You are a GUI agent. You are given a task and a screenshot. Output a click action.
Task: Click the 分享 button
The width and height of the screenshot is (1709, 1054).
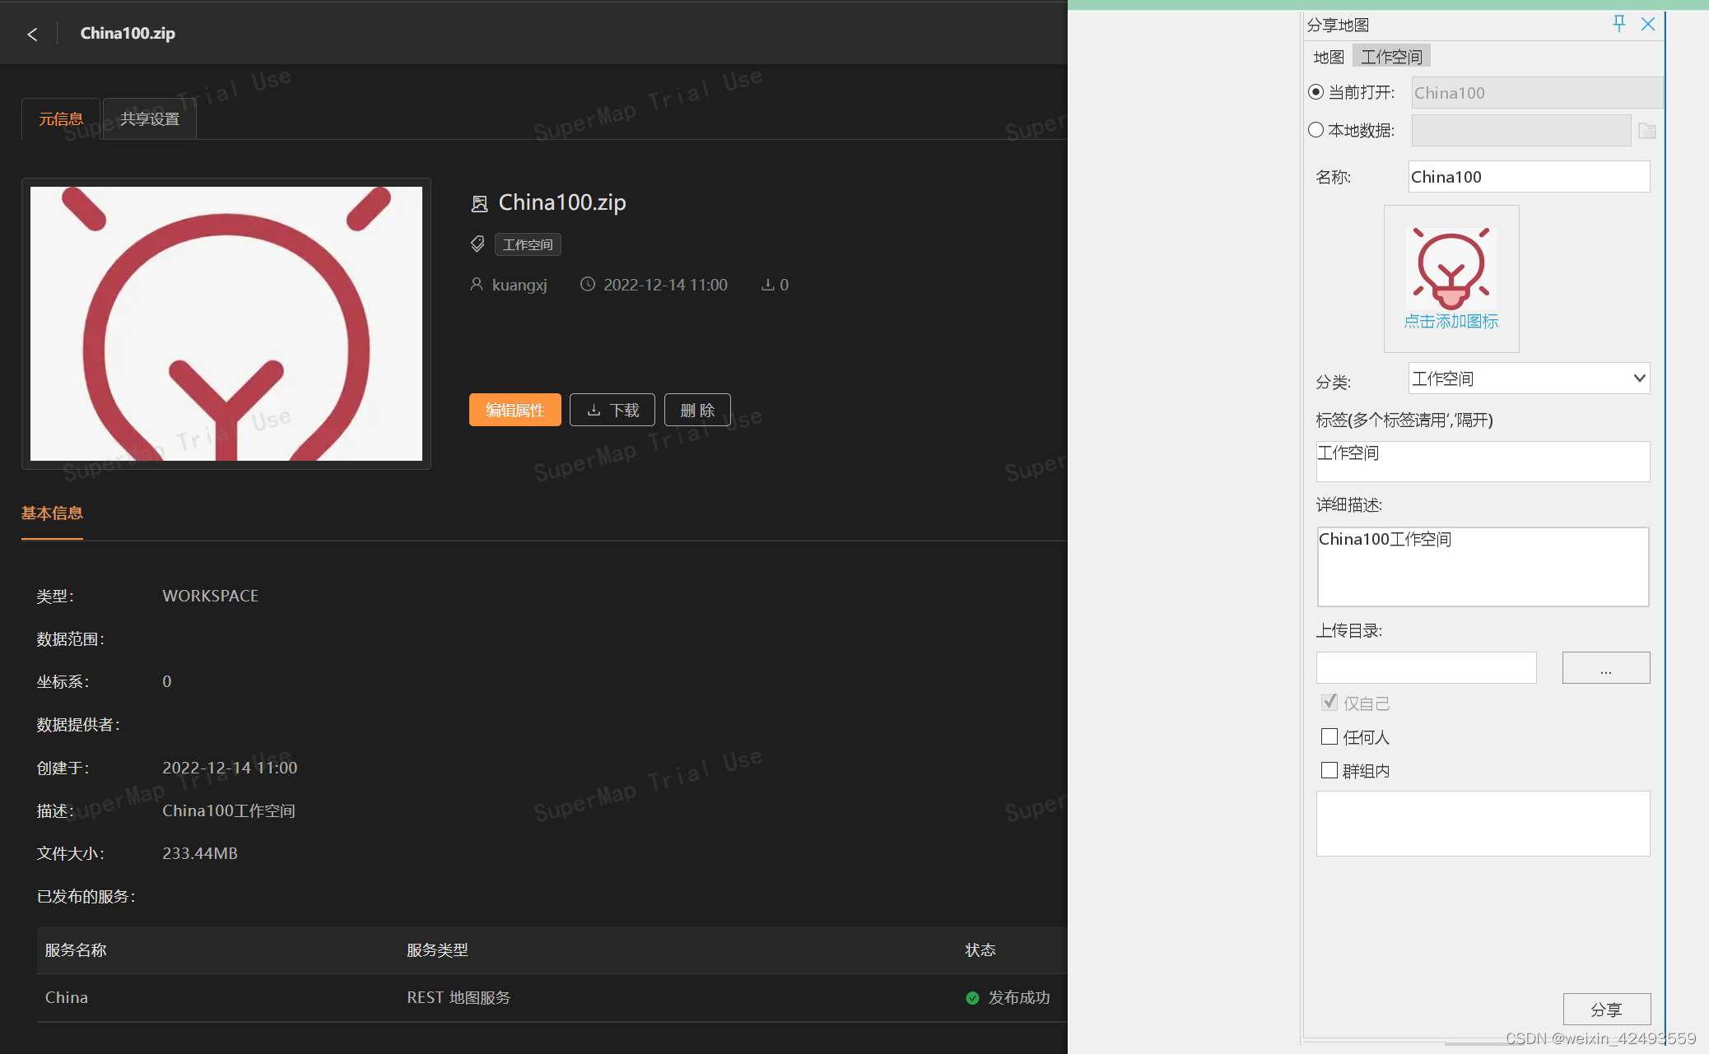pyautogui.click(x=1606, y=1010)
